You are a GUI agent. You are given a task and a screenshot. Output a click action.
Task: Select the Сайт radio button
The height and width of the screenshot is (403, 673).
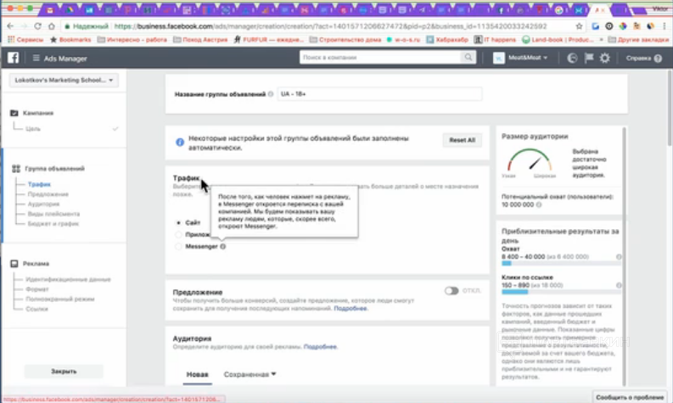pos(178,221)
